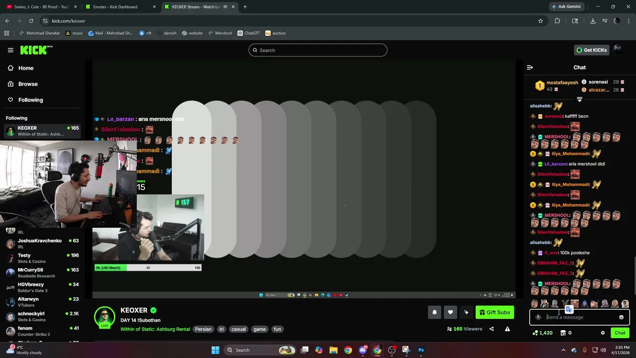Open JoshuaKravchenko channel in sidebar
636x358 pixels.
click(42, 243)
